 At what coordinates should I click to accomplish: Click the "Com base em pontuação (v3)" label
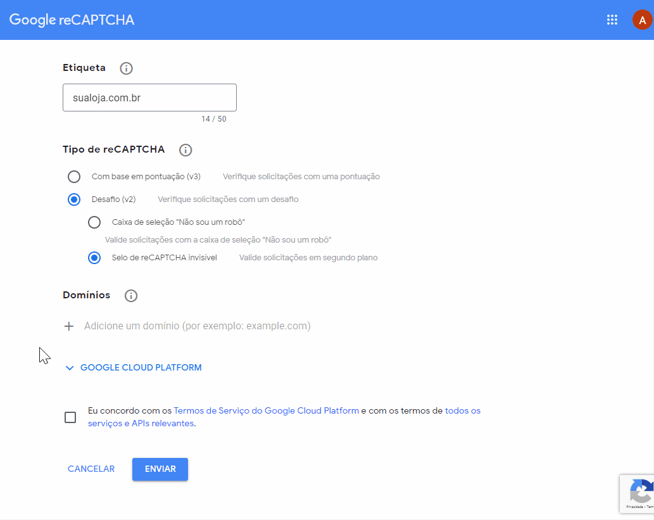(x=146, y=177)
